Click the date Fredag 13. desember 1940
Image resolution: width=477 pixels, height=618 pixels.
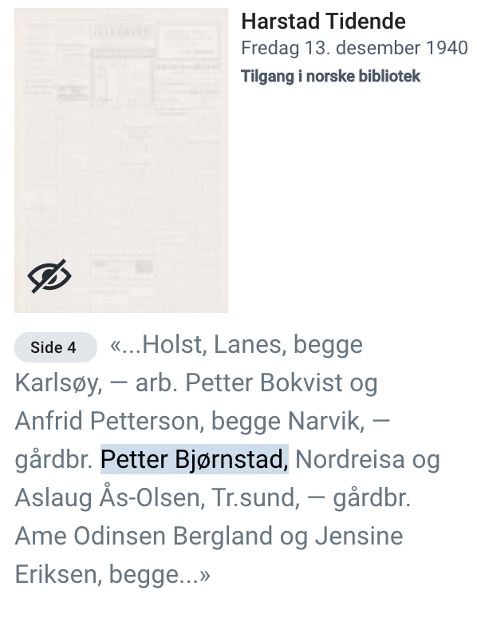[x=354, y=48]
